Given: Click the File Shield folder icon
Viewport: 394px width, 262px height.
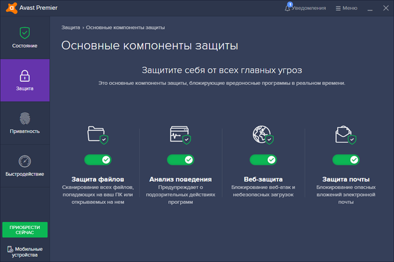Looking at the screenshot, I should coord(97,135).
